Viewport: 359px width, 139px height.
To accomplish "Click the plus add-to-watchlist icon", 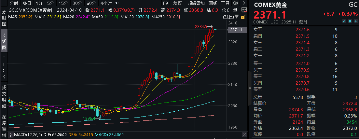I will click(x=355, y=21).
